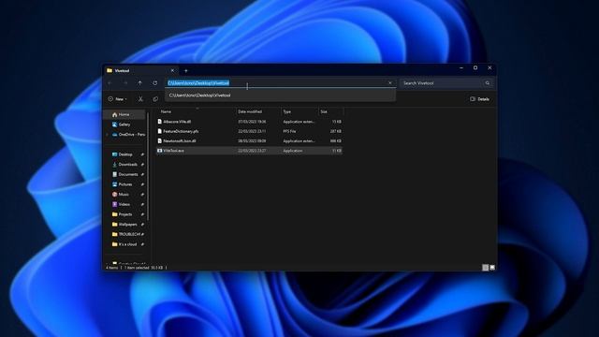Open Home in the navigation pane

124,114
